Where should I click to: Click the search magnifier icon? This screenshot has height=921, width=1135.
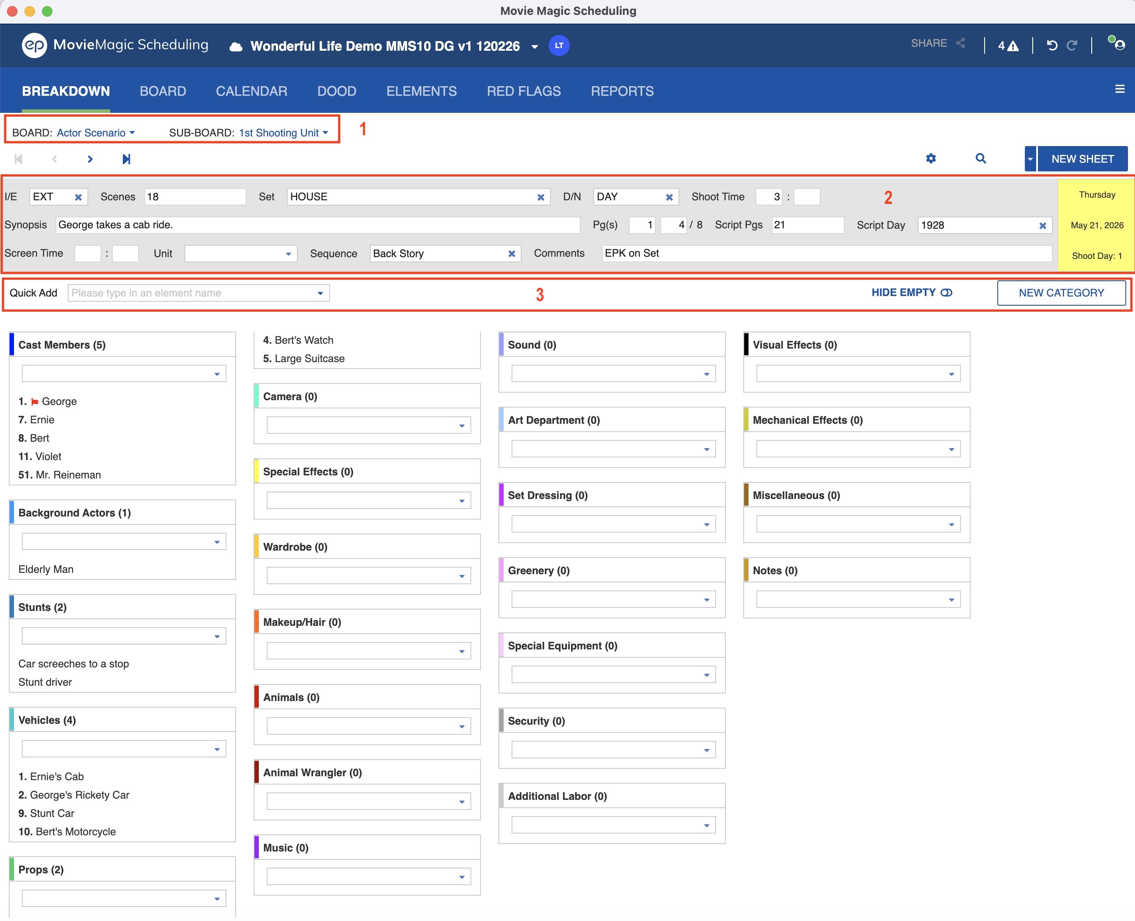coord(981,159)
